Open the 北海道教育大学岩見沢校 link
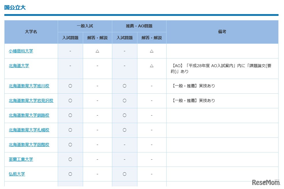Image resolution: width=284 pixels, height=189 pixels. tap(31, 101)
